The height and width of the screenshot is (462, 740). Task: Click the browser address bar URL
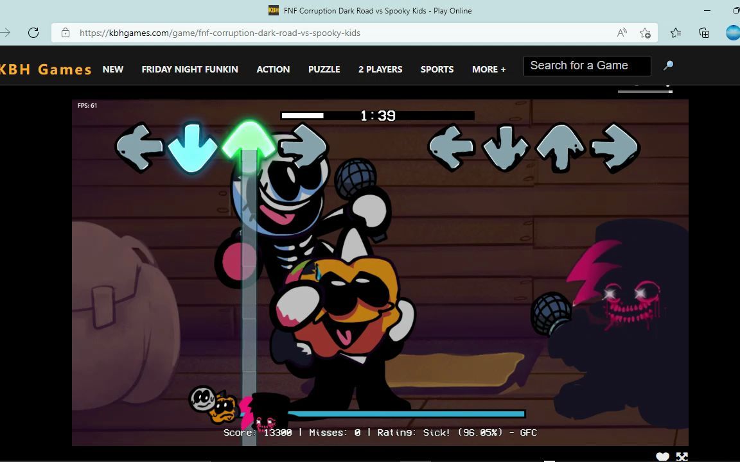220,33
